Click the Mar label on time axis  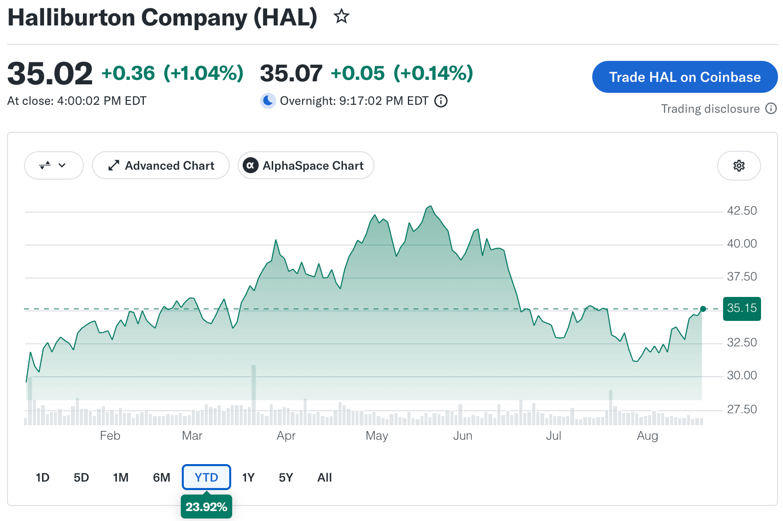[192, 436]
